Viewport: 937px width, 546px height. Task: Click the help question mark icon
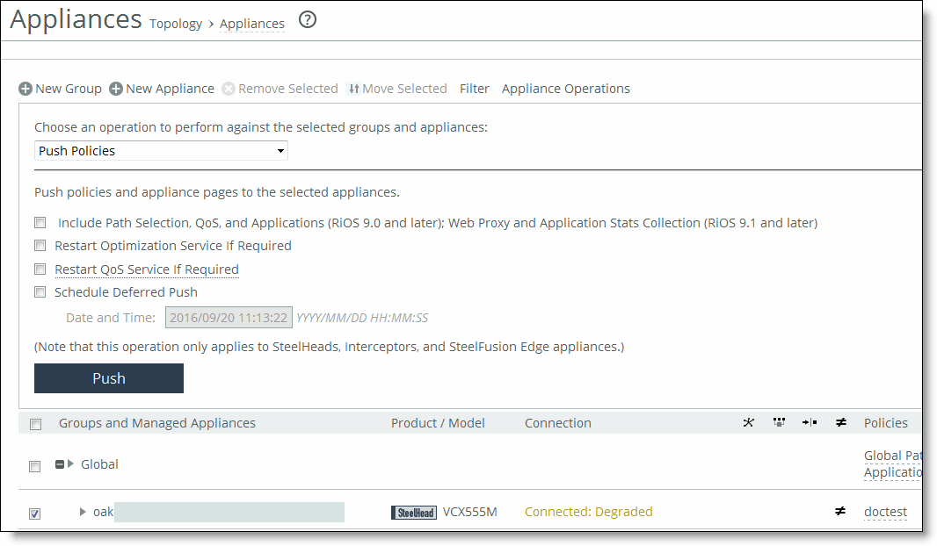pyautogui.click(x=308, y=20)
